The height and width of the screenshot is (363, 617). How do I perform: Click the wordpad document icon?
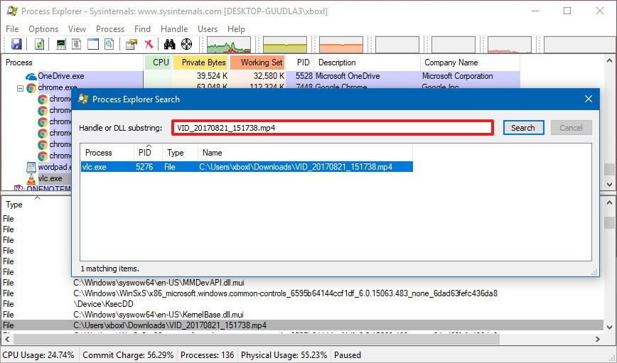click(x=31, y=167)
